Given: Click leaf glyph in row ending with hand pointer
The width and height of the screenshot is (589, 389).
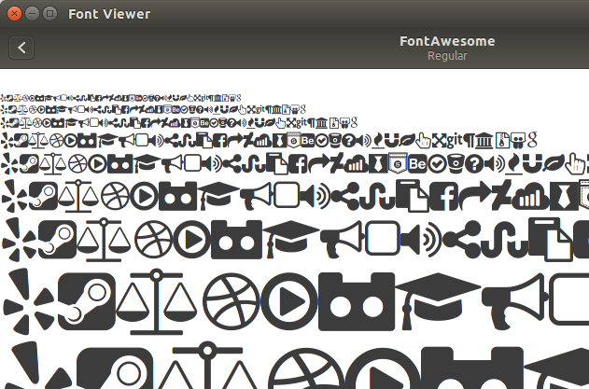Looking at the screenshot, I should tap(554, 163).
